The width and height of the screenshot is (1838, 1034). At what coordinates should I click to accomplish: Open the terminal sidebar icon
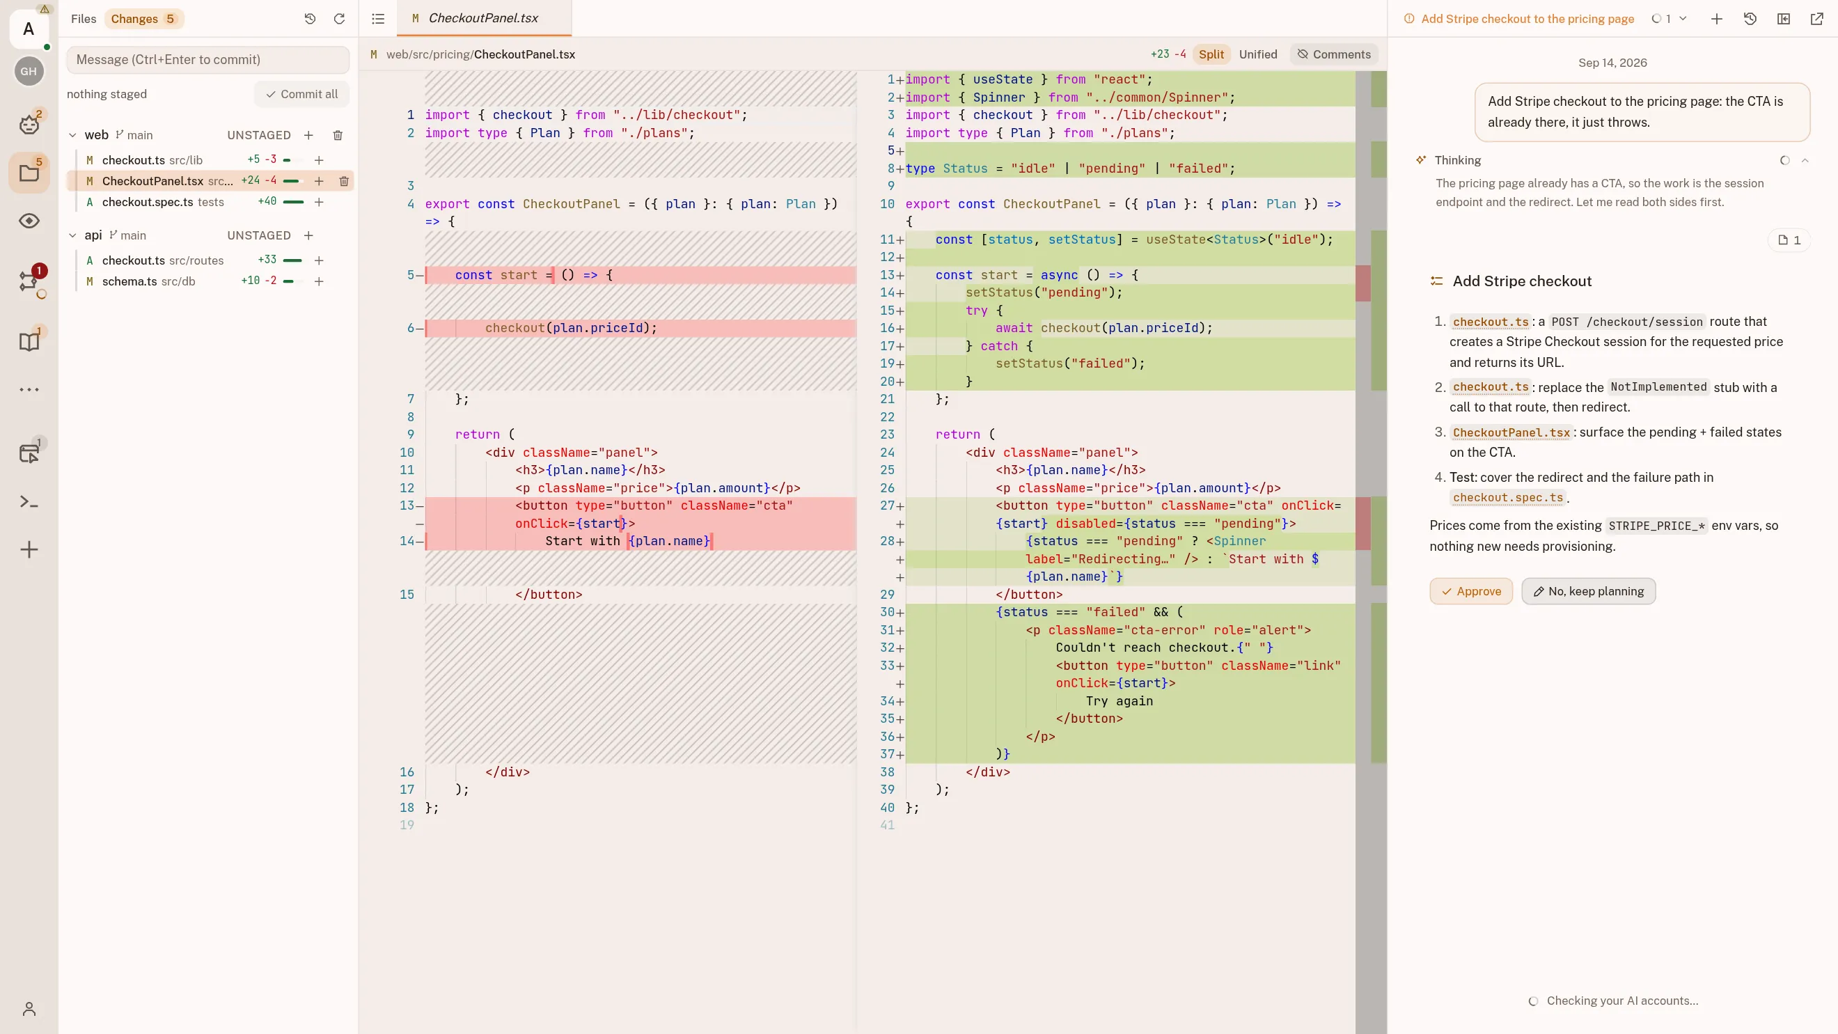pos(29,502)
